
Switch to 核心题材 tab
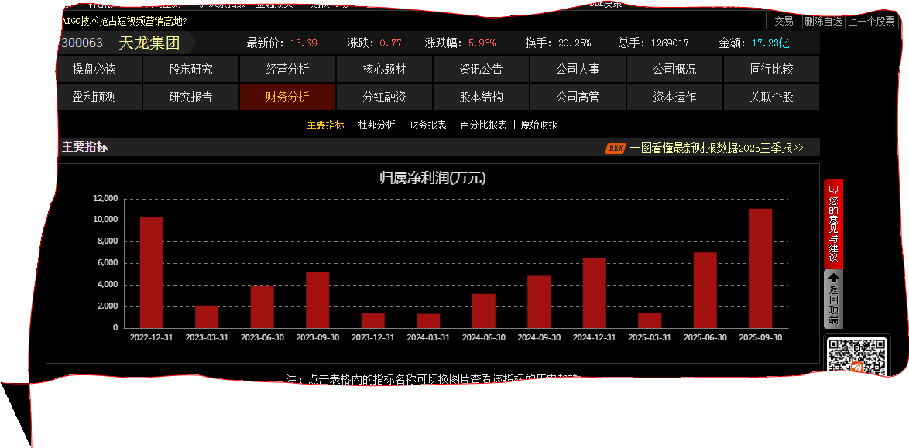coord(384,70)
